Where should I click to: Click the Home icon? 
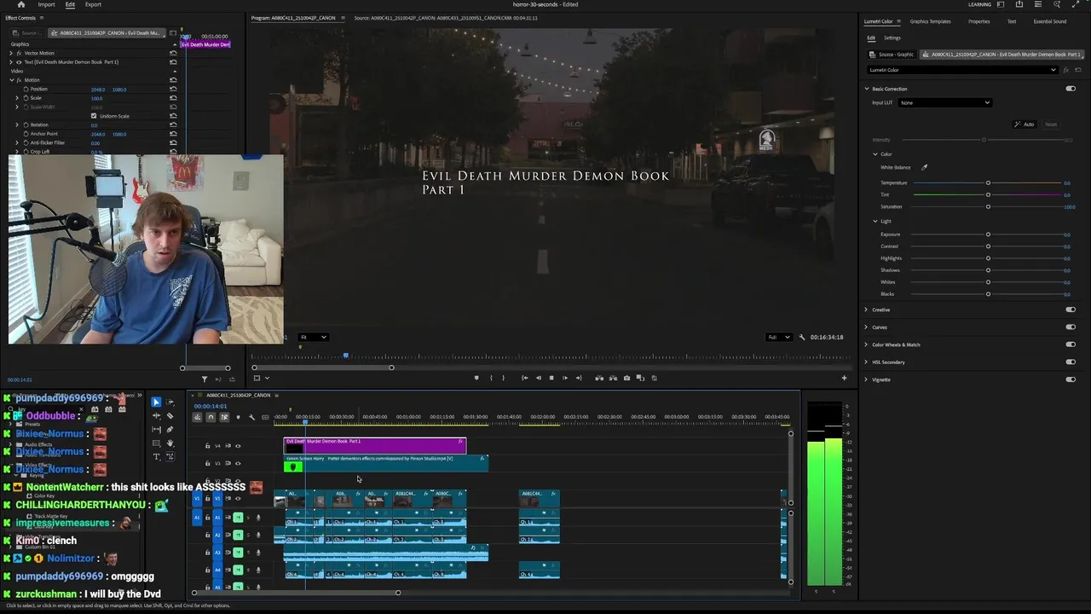pos(21,4)
